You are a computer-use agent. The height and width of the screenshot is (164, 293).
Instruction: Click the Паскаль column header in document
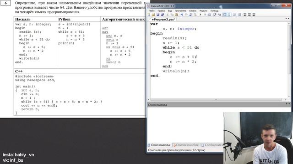[23, 19]
